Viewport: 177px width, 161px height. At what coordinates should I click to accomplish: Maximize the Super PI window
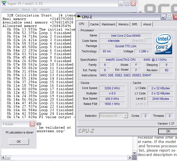click(127, 4)
